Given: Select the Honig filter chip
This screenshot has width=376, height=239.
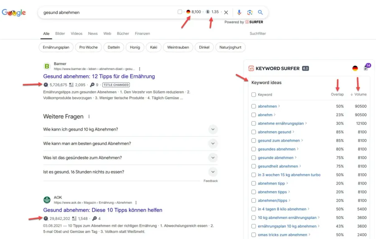Looking at the screenshot, I should click(135, 47).
